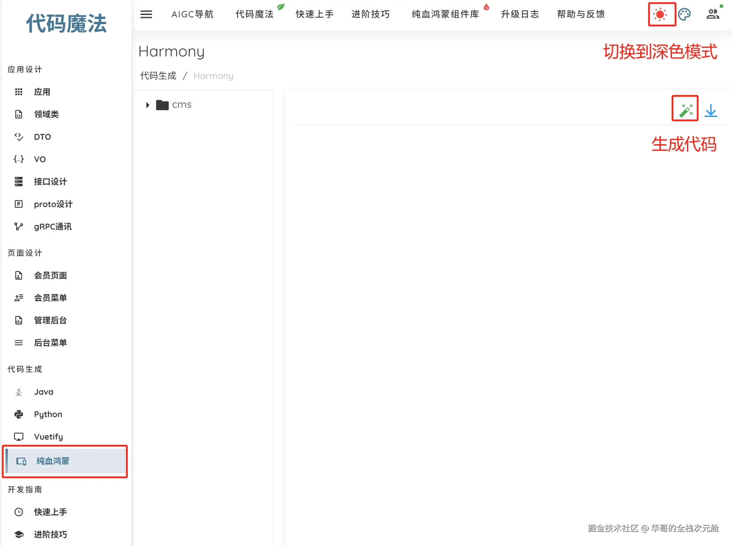Click 帮助与反馈 in top navigation
This screenshot has height=546, width=732.
click(x=581, y=14)
